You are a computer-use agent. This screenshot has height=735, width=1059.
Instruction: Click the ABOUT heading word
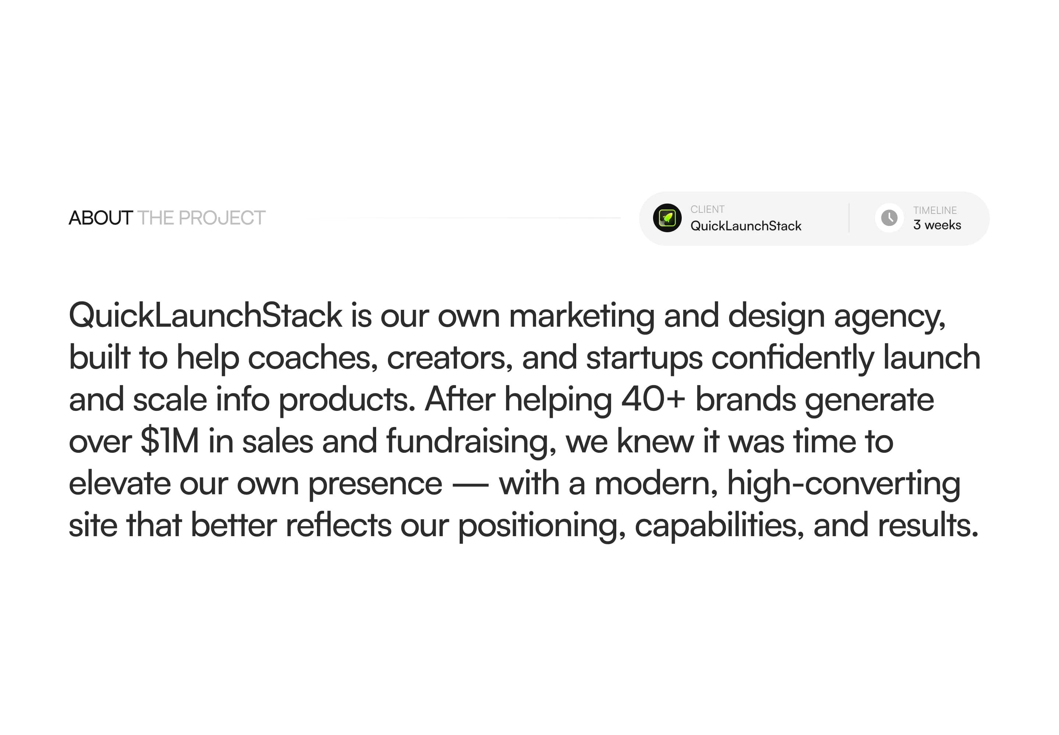click(101, 218)
